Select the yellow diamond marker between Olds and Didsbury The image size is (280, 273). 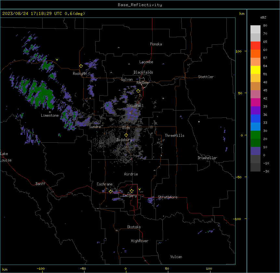126,135
